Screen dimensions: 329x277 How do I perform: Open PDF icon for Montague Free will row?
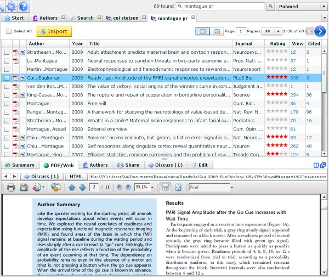click(x=15, y=104)
